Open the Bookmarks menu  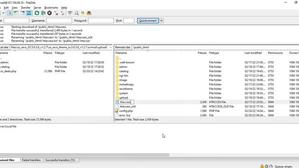(51, 7)
